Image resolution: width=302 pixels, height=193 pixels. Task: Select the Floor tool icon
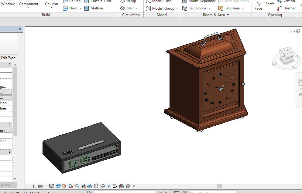pyautogui.click(x=66, y=8)
